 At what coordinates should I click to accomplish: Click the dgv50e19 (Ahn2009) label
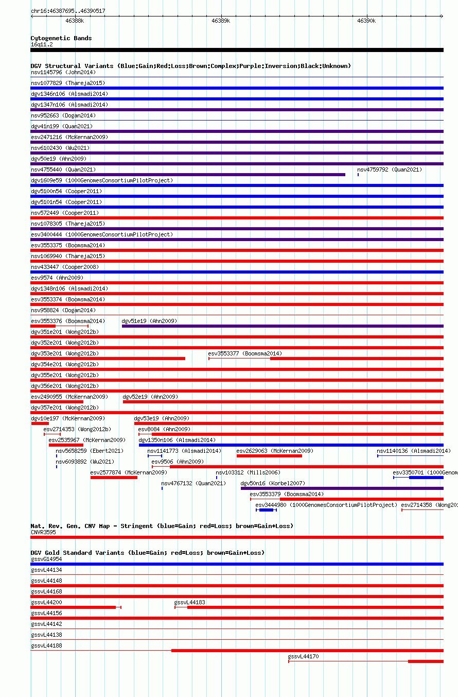point(59,159)
